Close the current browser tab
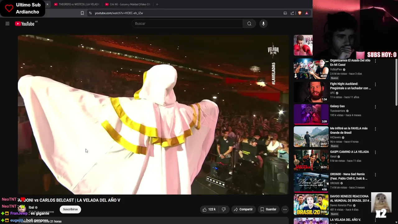Screen dimensions: 398x224 coord(47,4)
